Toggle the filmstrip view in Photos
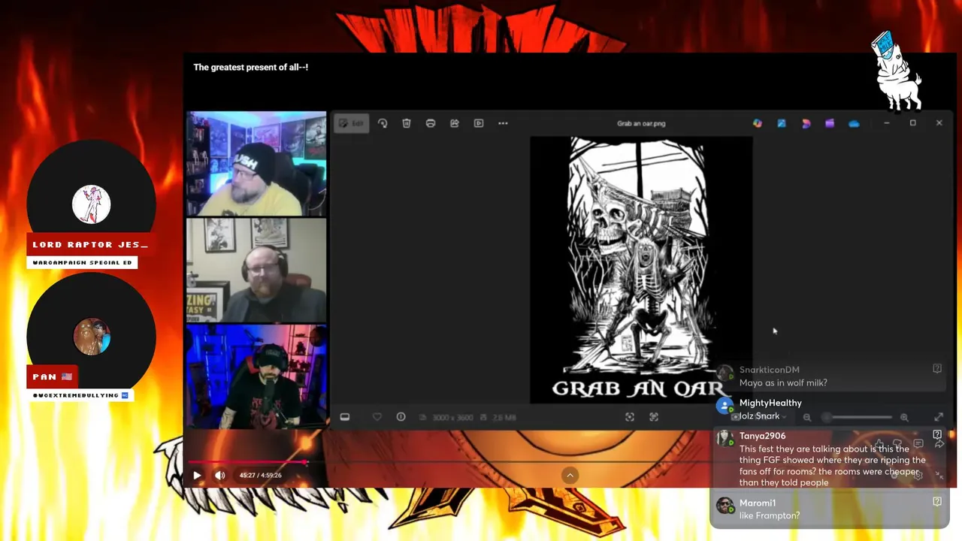This screenshot has width=962, height=541. [345, 417]
